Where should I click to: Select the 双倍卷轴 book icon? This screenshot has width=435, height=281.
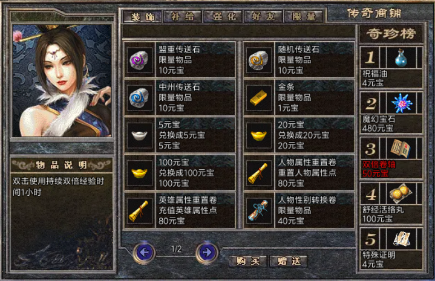point(401,149)
